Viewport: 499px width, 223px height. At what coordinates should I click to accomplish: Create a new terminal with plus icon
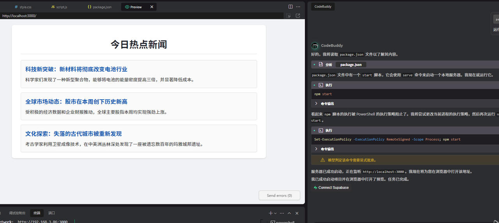click(271, 213)
